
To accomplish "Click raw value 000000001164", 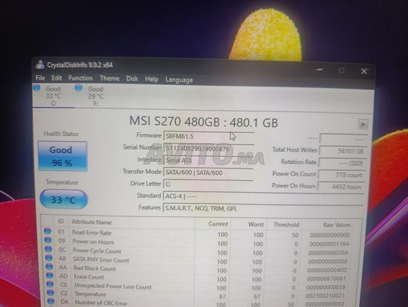I will (x=329, y=244).
